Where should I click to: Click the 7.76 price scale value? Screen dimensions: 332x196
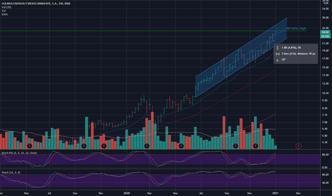(325, 115)
